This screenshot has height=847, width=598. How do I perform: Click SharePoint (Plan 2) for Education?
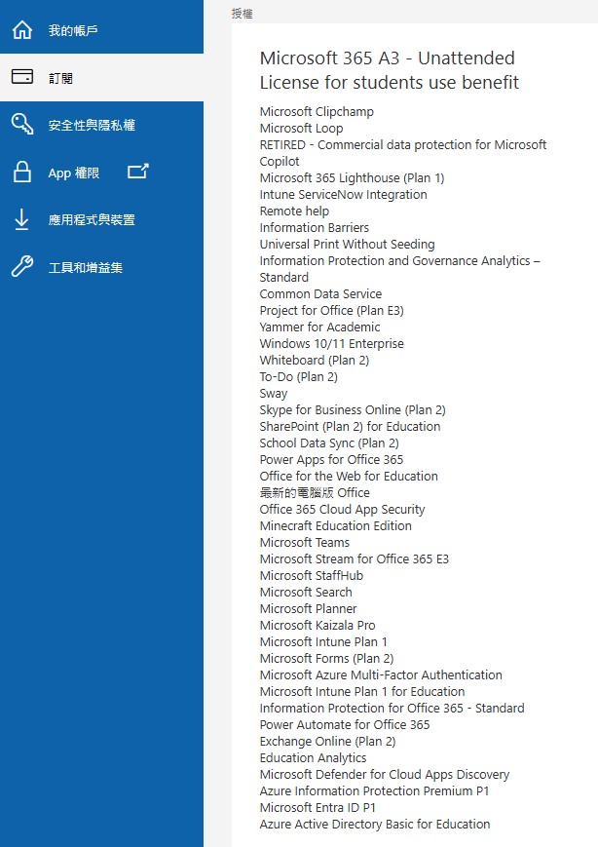[x=350, y=427]
